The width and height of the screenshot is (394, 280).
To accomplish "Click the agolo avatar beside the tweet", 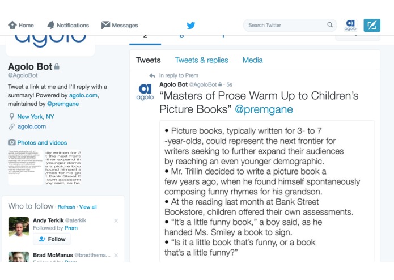I will pos(145,92).
